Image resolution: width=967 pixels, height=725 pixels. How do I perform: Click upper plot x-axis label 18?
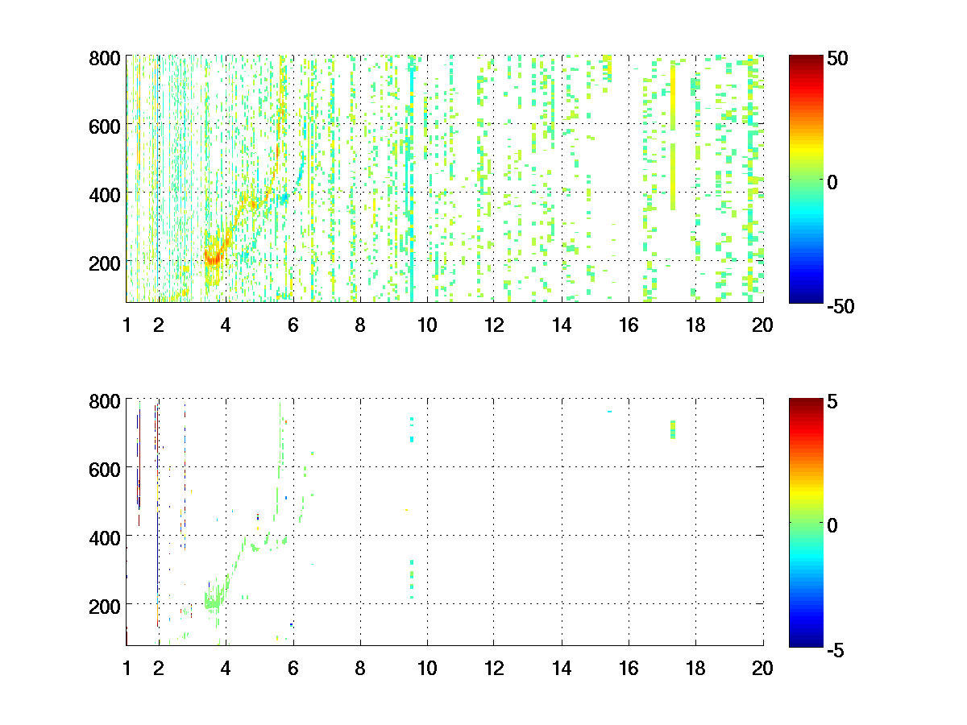pyautogui.click(x=695, y=325)
